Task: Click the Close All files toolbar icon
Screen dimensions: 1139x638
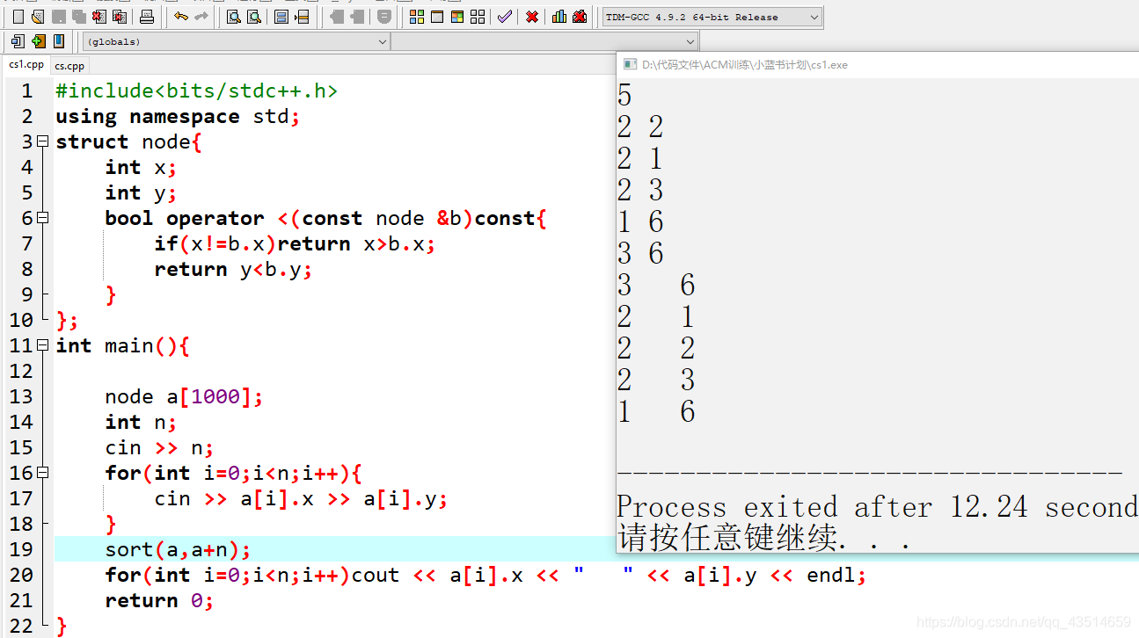Action: tap(120, 17)
